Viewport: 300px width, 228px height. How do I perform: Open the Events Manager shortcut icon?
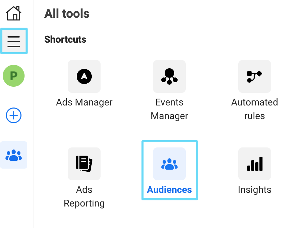point(169,76)
